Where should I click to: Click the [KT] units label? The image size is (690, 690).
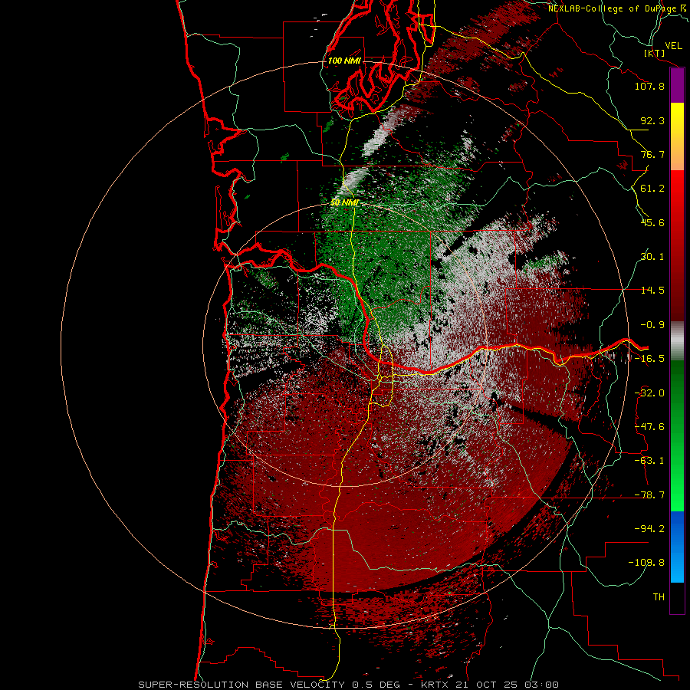pos(655,53)
